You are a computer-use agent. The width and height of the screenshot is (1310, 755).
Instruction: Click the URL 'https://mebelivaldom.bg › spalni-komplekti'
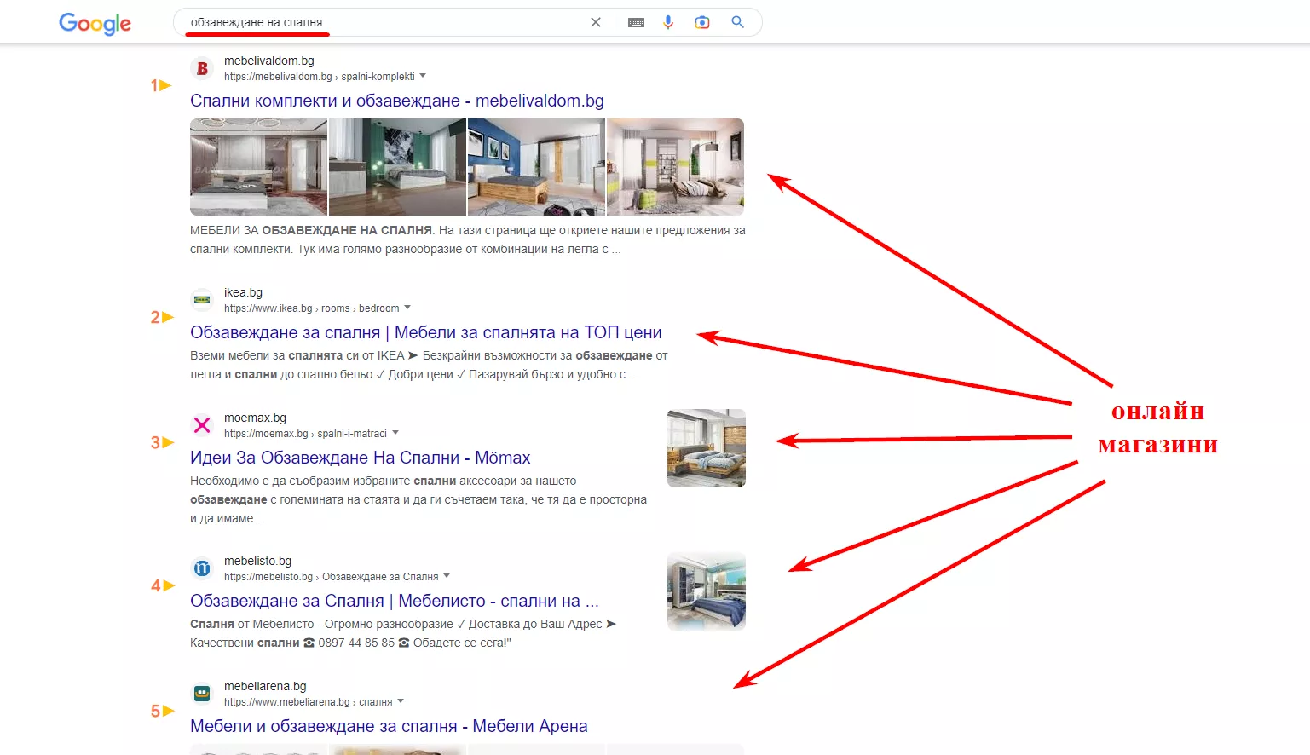tap(320, 77)
